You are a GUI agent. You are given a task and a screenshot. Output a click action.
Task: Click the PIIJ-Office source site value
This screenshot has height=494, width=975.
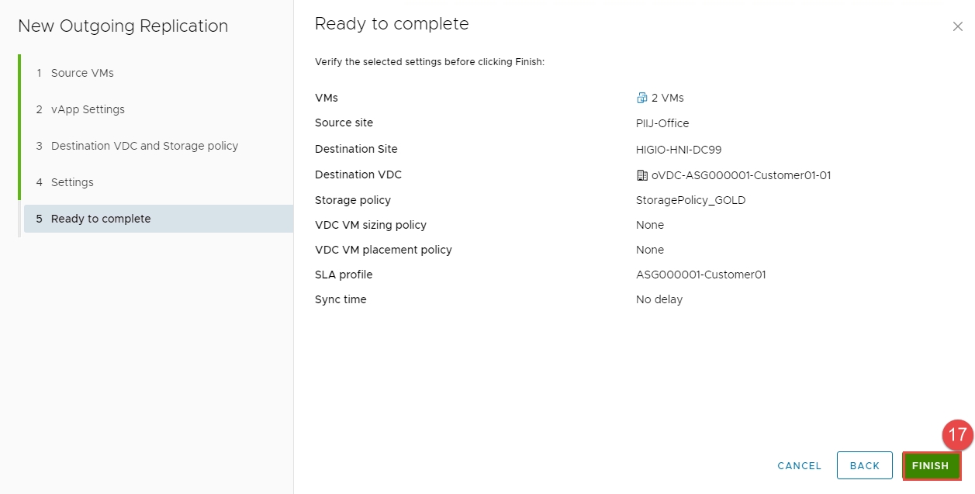(x=662, y=123)
